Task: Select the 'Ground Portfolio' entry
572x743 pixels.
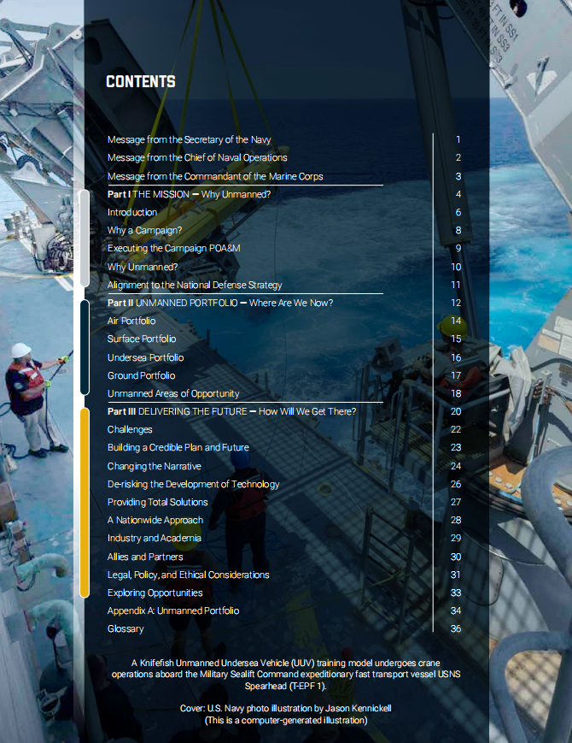Action: (141, 375)
